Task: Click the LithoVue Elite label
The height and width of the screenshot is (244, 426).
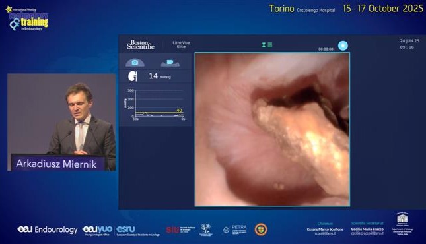Action: [181, 44]
